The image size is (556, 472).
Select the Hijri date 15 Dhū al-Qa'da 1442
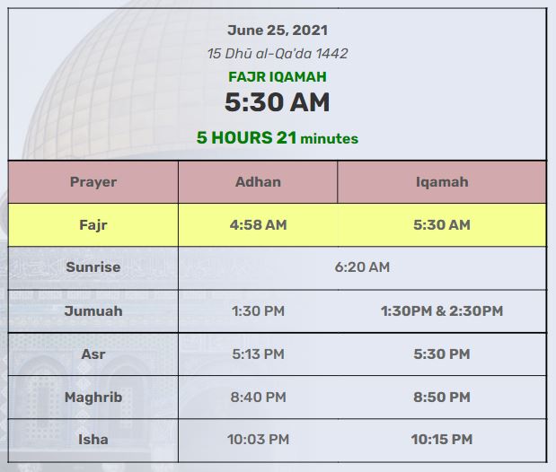(278, 54)
